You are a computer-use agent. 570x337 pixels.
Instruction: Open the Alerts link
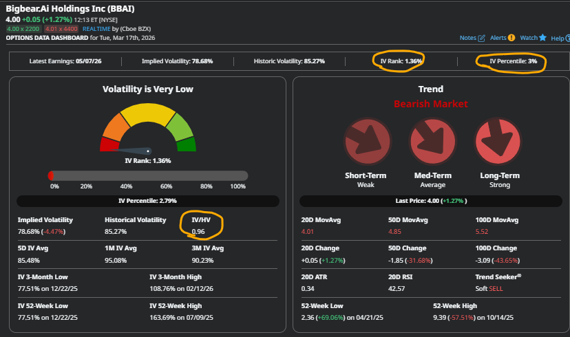(498, 38)
